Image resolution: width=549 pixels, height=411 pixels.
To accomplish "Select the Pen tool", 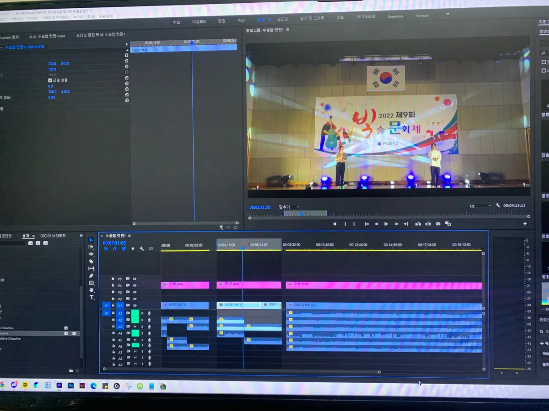I will 91,275.
